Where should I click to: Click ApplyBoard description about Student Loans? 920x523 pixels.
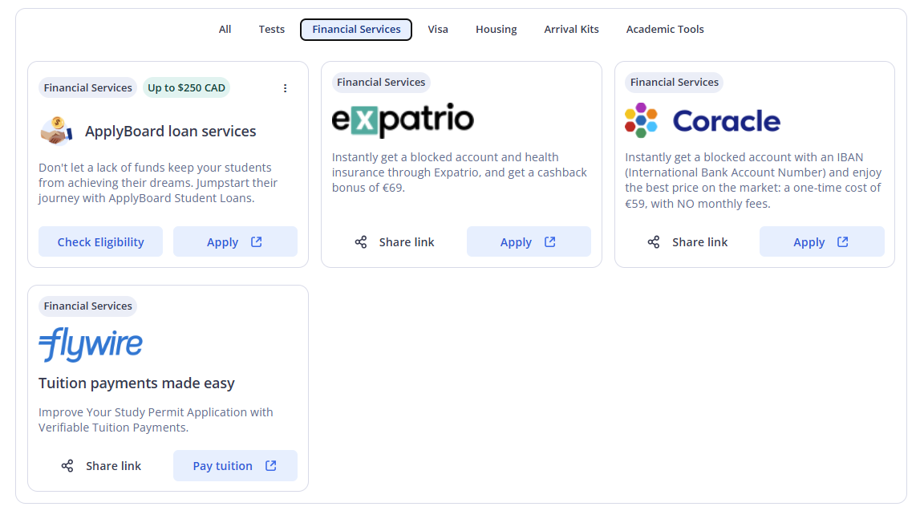click(159, 183)
